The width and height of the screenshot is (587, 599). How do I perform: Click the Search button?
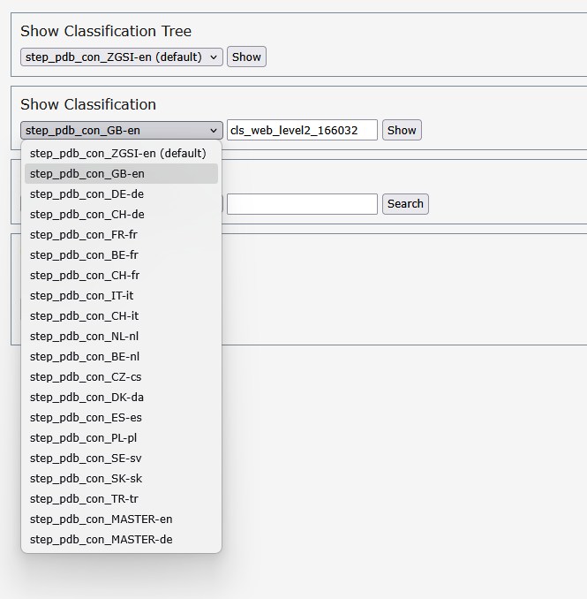[405, 203]
